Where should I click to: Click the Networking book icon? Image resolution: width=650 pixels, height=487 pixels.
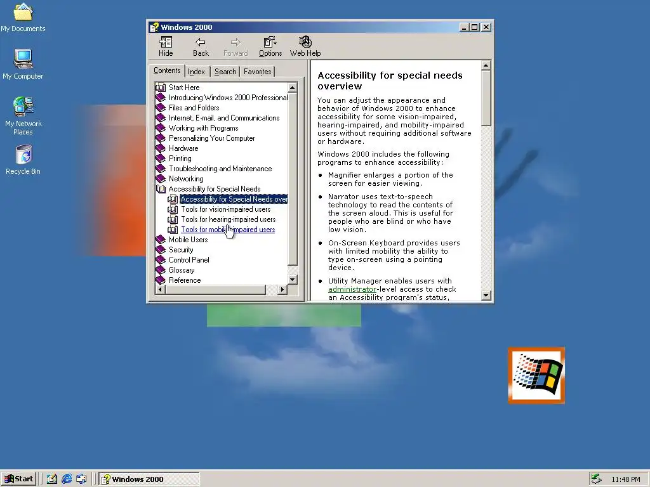click(x=161, y=179)
